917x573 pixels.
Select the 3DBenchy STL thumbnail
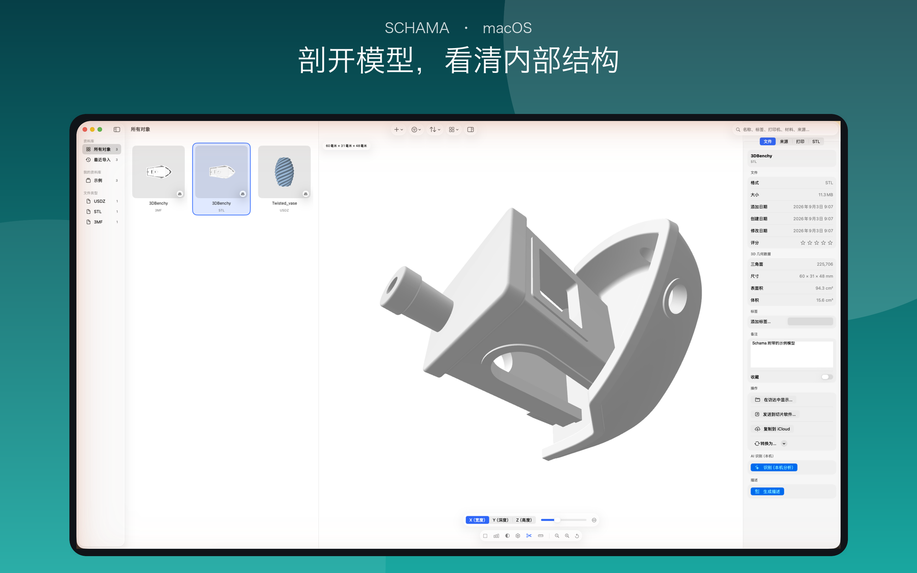222,172
